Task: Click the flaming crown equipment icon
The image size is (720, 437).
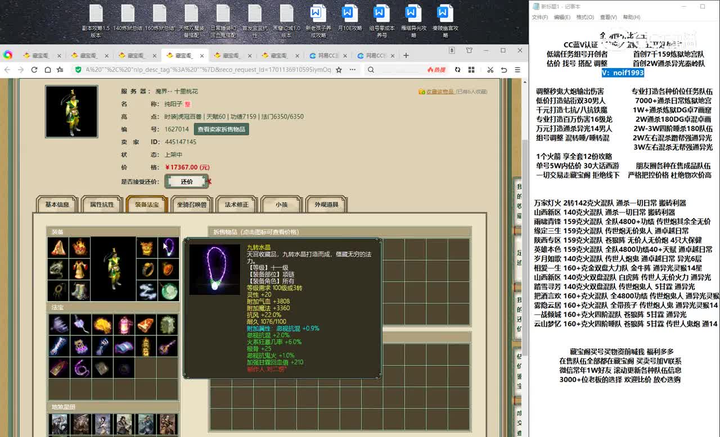Action: pos(79,248)
